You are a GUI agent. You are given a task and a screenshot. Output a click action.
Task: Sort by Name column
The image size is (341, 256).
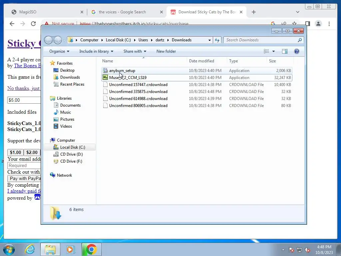tap(143, 61)
